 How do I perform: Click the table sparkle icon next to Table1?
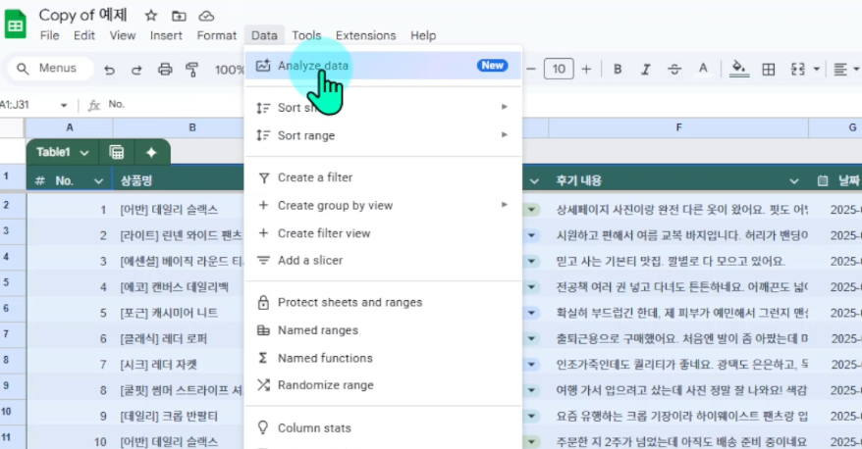pos(151,152)
